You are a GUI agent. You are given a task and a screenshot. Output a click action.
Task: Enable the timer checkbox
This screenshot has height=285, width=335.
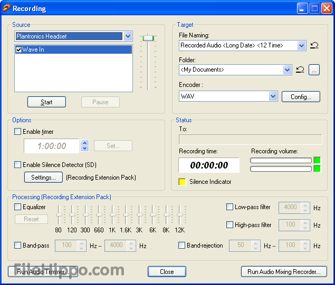[18, 132]
